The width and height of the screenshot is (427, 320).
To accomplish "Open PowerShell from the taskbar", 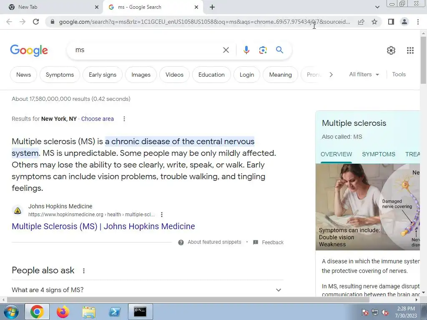I will [115, 312].
